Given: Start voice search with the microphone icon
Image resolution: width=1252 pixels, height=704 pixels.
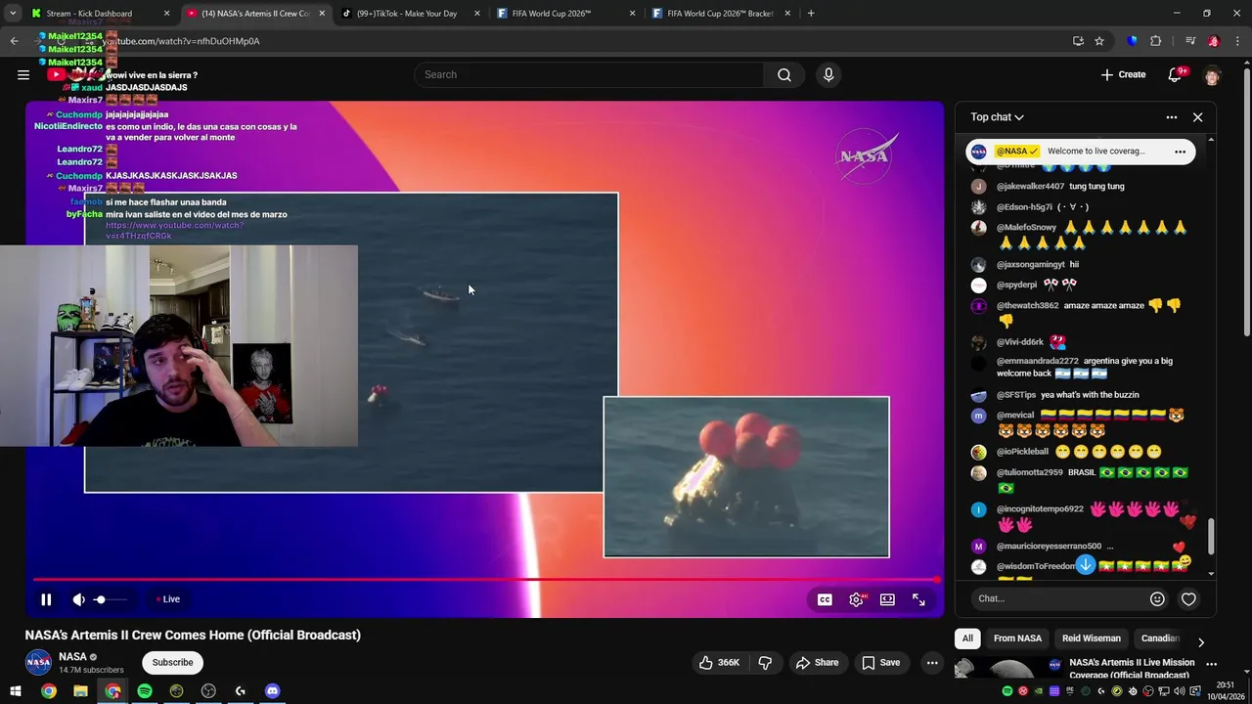Looking at the screenshot, I should [828, 74].
